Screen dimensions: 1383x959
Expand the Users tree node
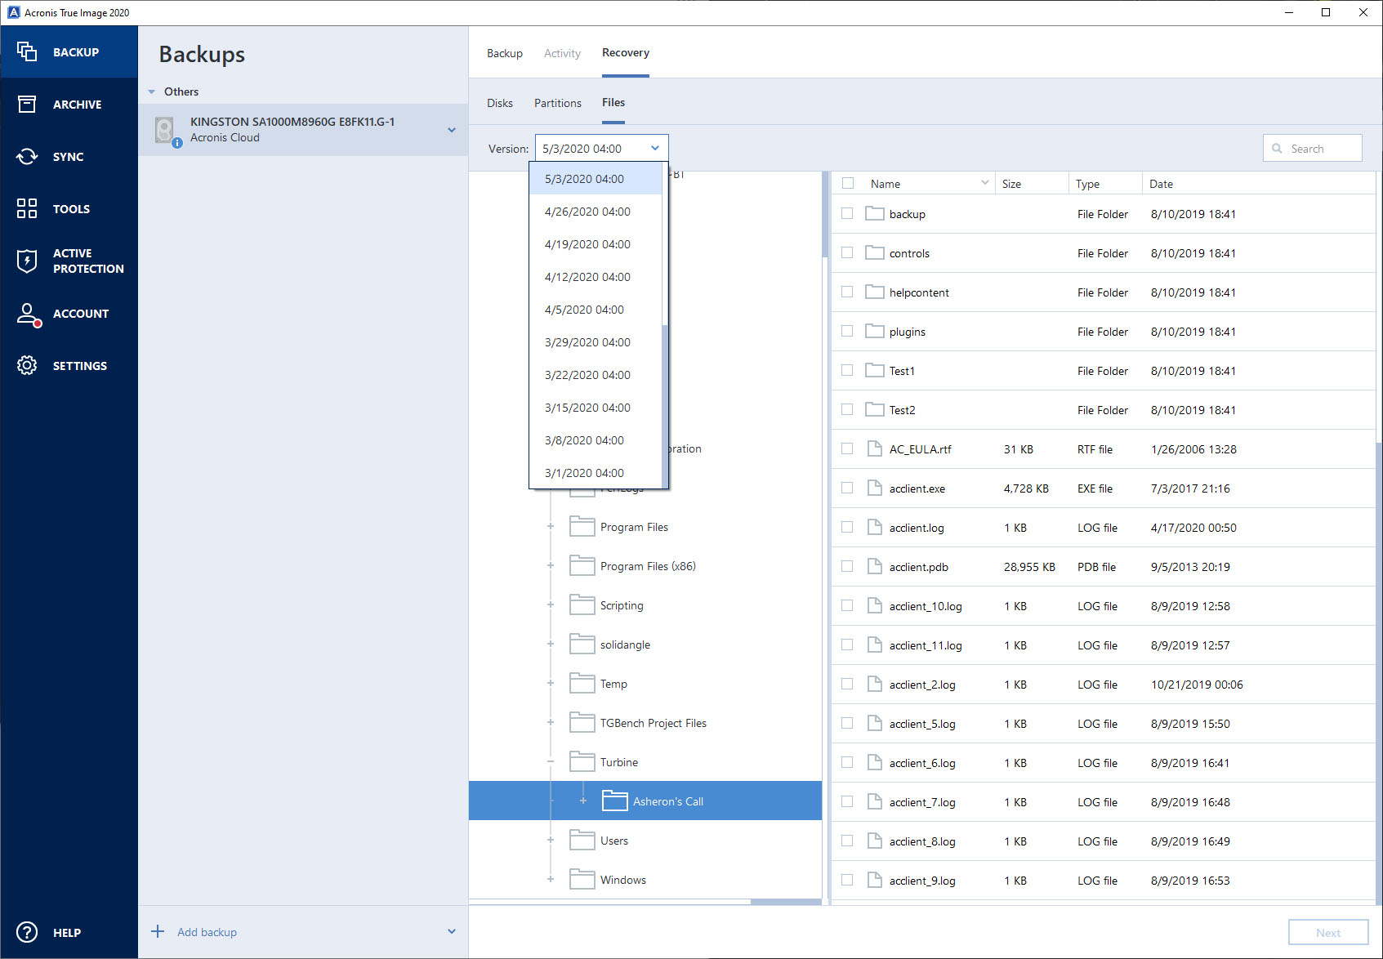pos(551,840)
